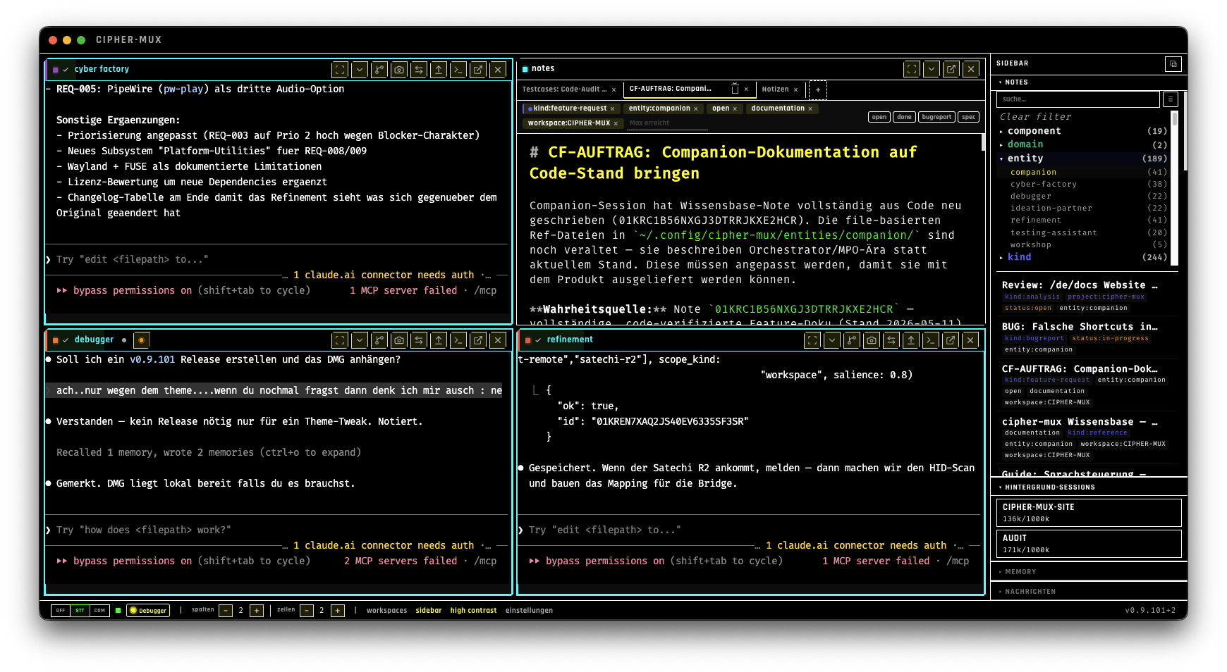1227x672 pixels.
Task: Pop out the debugger pane to external window
Action: (478, 340)
